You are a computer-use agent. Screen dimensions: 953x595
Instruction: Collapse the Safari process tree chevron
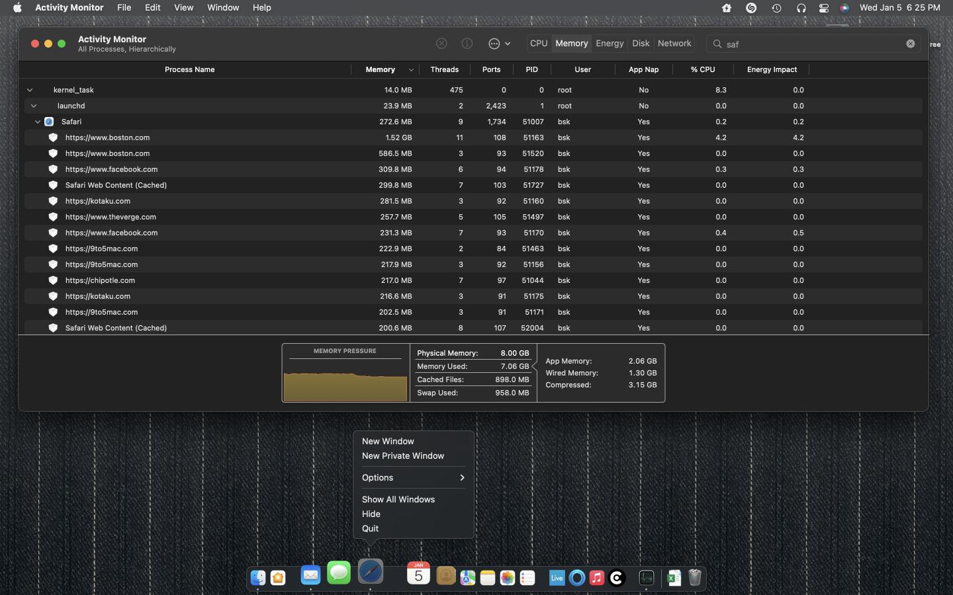tap(38, 122)
